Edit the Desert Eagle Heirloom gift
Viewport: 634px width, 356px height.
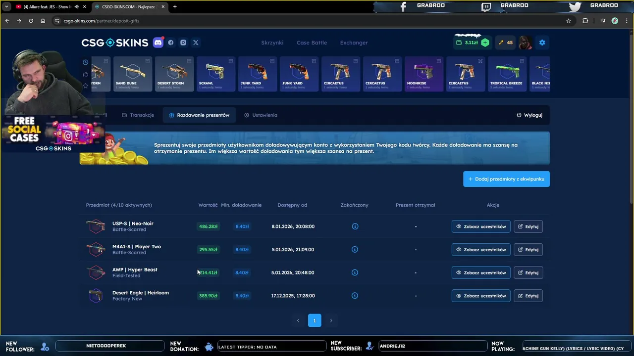coord(528,296)
